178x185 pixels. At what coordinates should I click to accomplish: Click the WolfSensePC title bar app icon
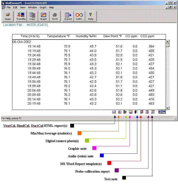[3, 3]
